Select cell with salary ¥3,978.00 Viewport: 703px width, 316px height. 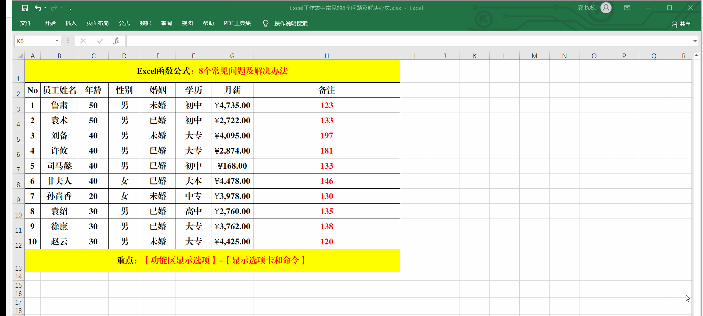point(232,196)
